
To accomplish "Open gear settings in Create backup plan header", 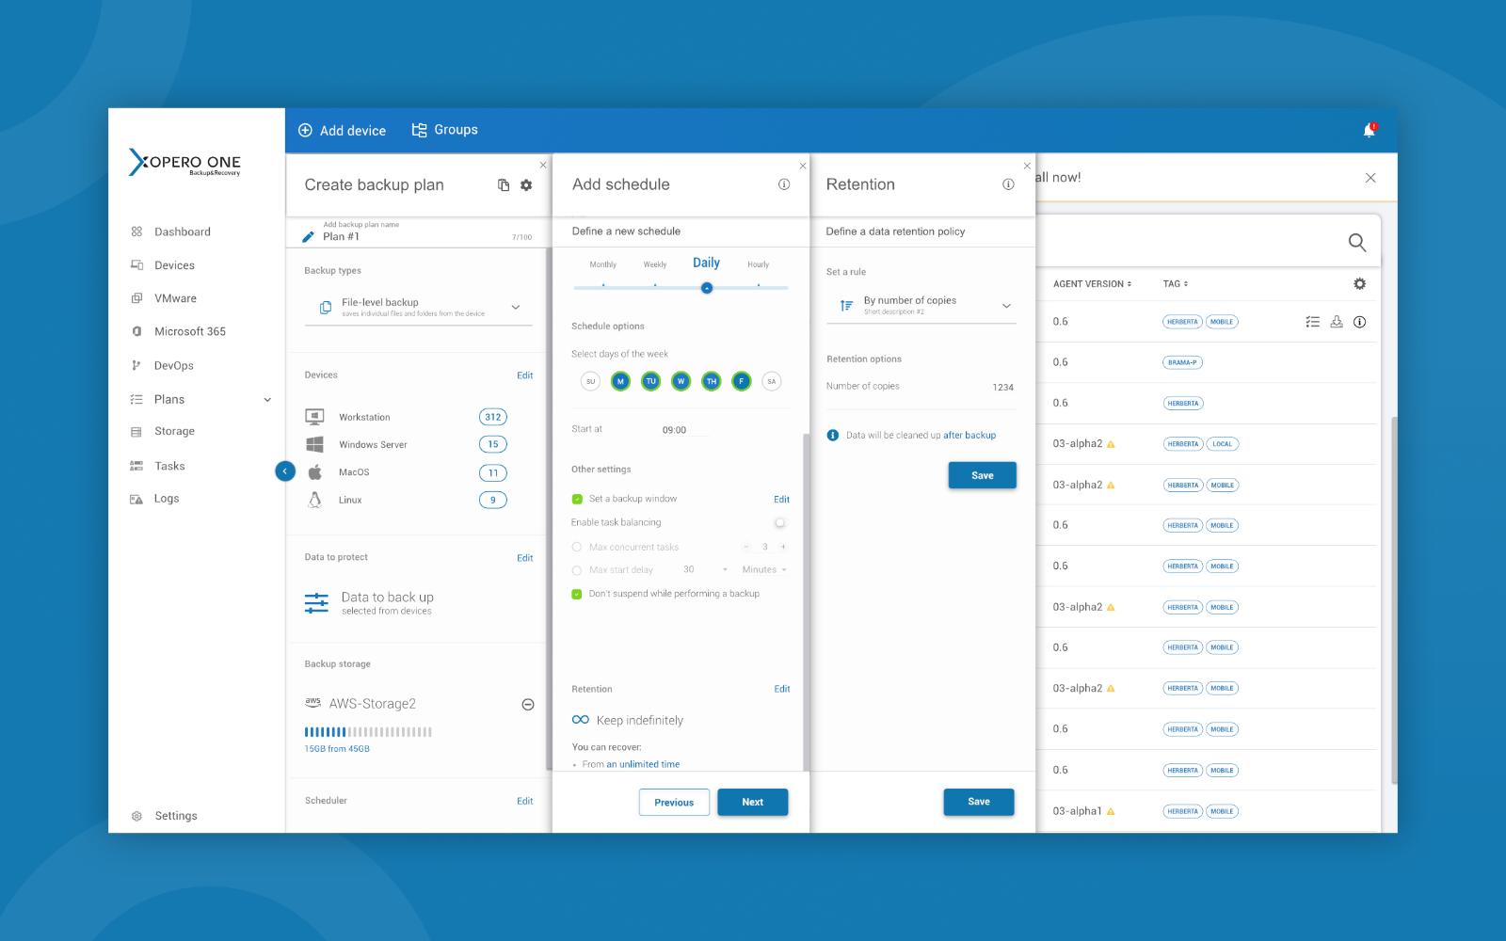I will tap(526, 185).
